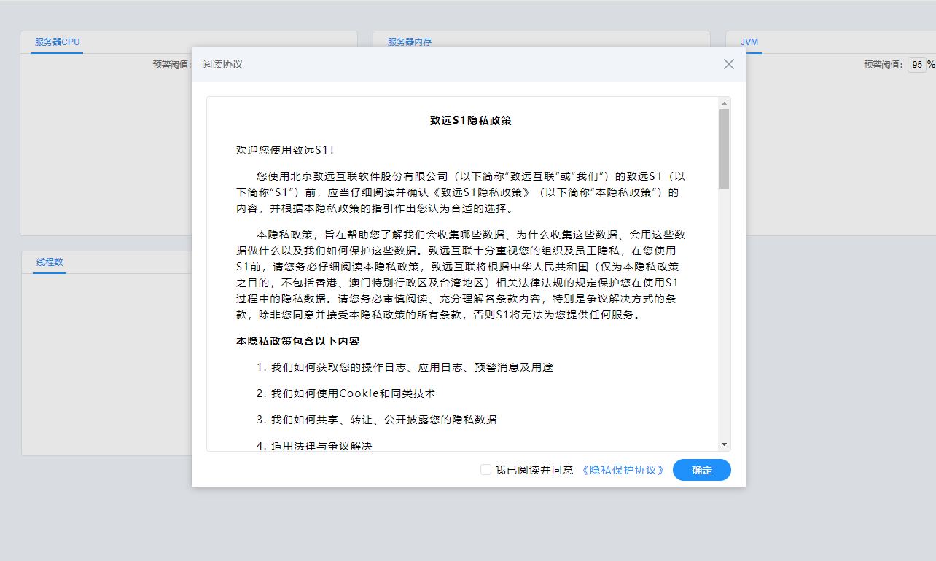The width and height of the screenshot is (936, 561).
Task: Open the JVM tab in the background
Action: pyautogui.click(x=749, y=42)
